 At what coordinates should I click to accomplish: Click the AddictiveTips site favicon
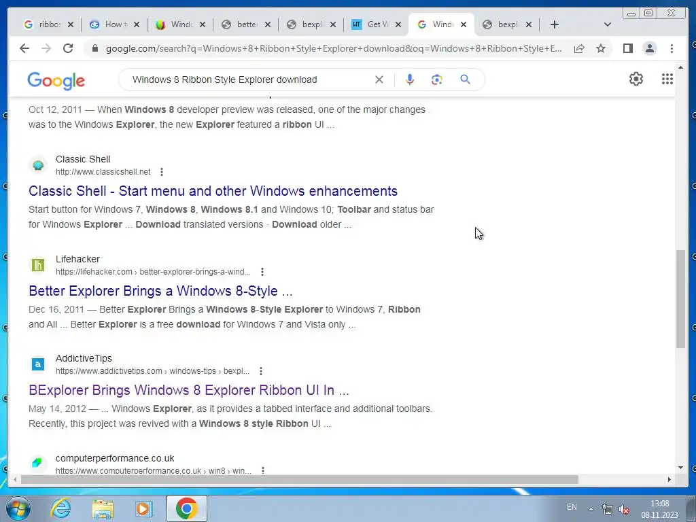pos(38,364)
